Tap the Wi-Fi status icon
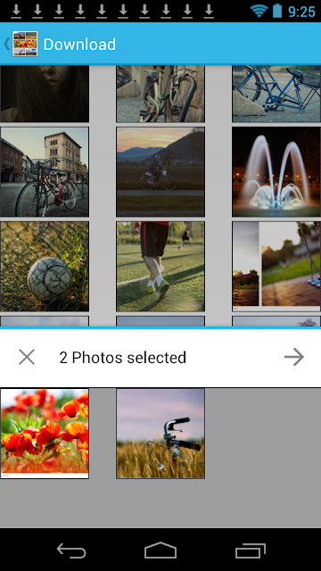Viewport: 321px width, 571px height. 259,11
